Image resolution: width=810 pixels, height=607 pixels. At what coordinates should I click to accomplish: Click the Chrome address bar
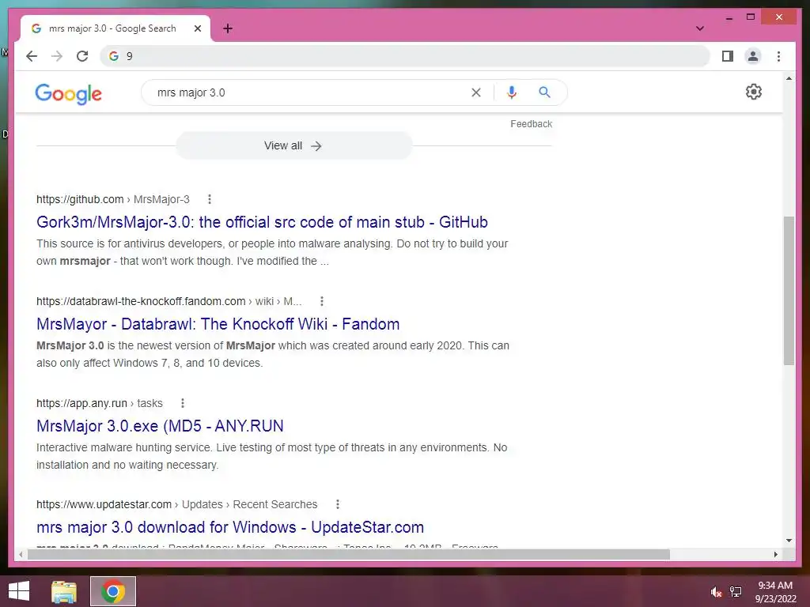coord(405,56)
